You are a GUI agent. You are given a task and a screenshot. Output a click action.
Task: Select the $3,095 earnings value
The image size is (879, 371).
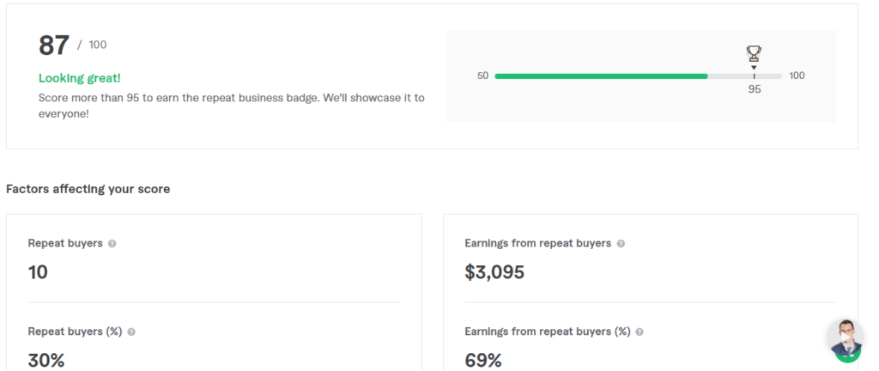(494, 273)
